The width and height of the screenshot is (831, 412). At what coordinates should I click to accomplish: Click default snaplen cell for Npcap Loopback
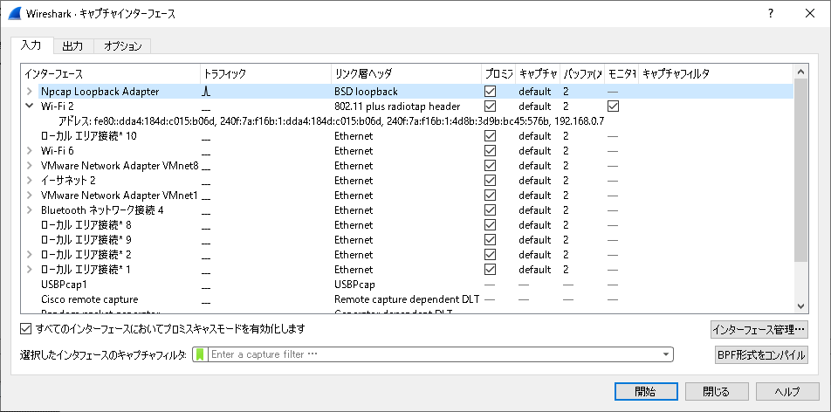pyautogui.click(x=535, y=91)
